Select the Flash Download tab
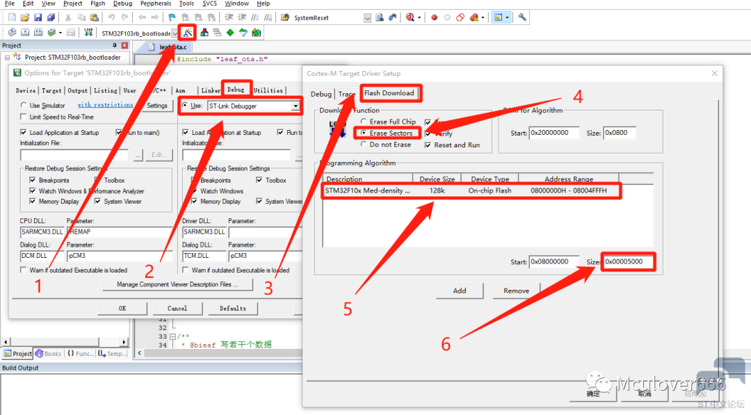Viewport: 751px width, 415px height. click(x=389, y=93)
